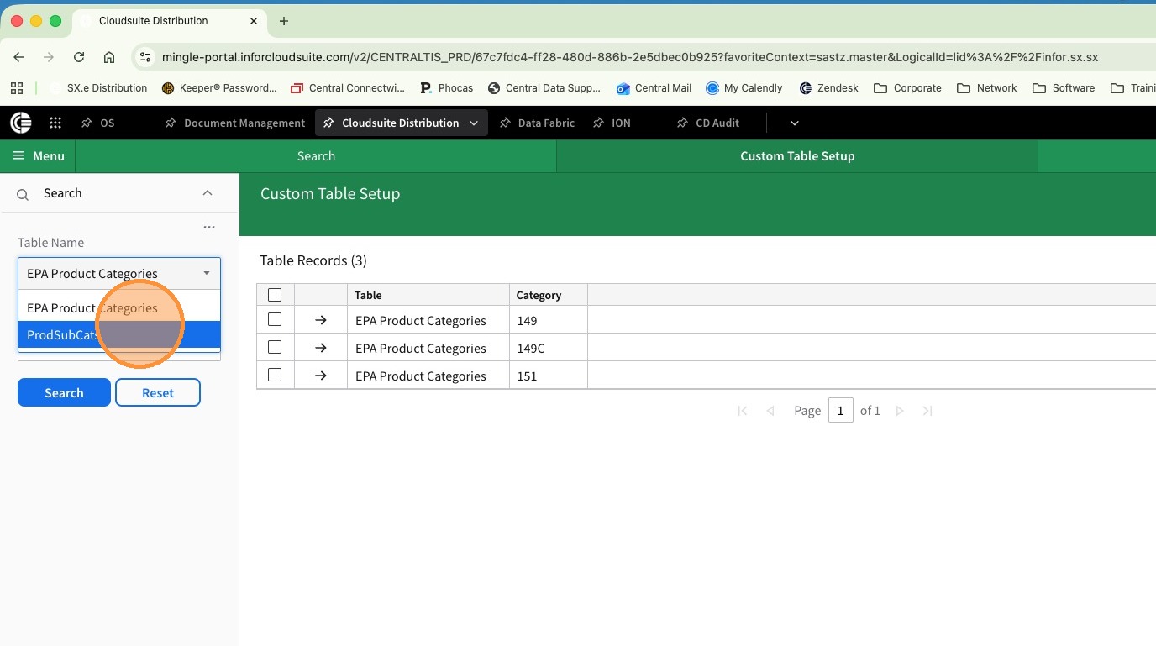Open the hamburger Menu

point(38,156)
